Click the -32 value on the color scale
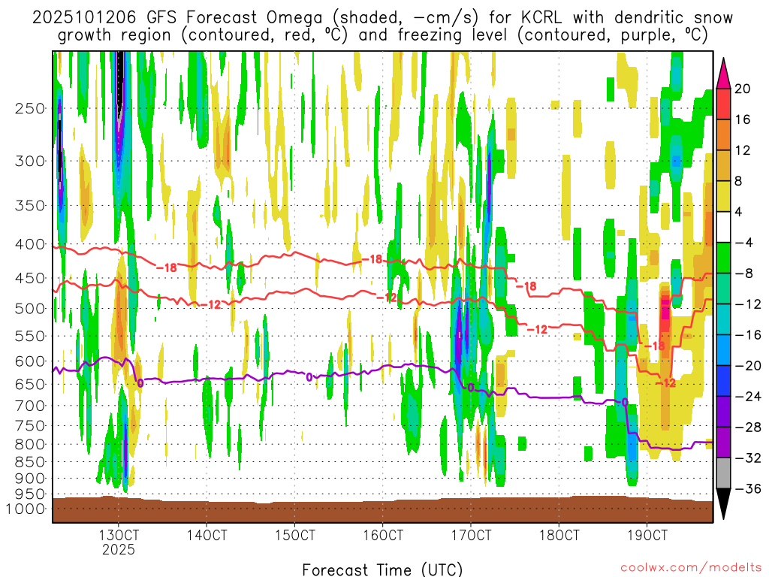769x577 pixels. pos(747,458)
